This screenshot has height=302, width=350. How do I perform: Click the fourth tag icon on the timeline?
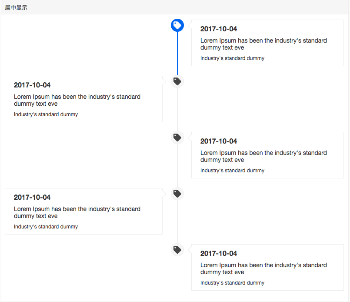click(x=177, y=194)
